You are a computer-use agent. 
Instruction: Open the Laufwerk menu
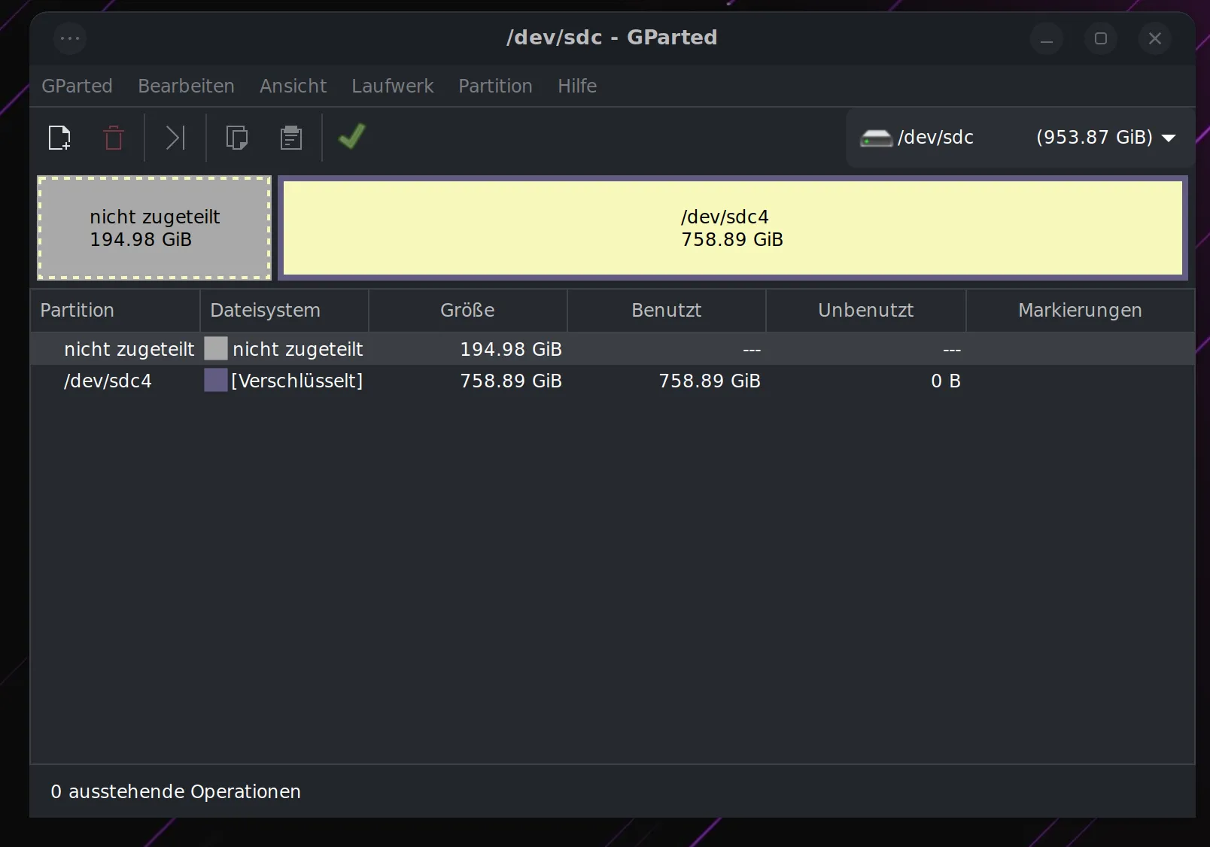392,86
